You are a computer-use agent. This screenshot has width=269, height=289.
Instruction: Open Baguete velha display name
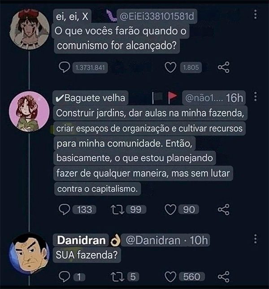(x=91, y=98)
